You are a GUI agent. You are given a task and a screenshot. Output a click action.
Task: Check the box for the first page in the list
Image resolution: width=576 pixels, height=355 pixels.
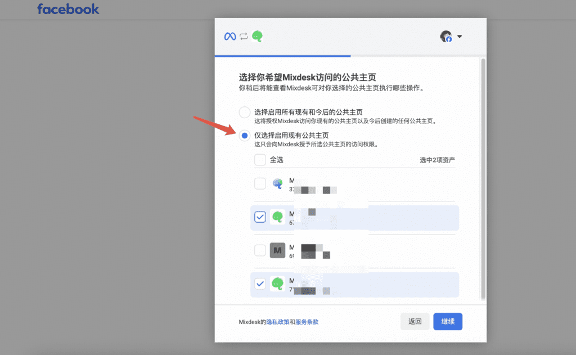point(260,183)
